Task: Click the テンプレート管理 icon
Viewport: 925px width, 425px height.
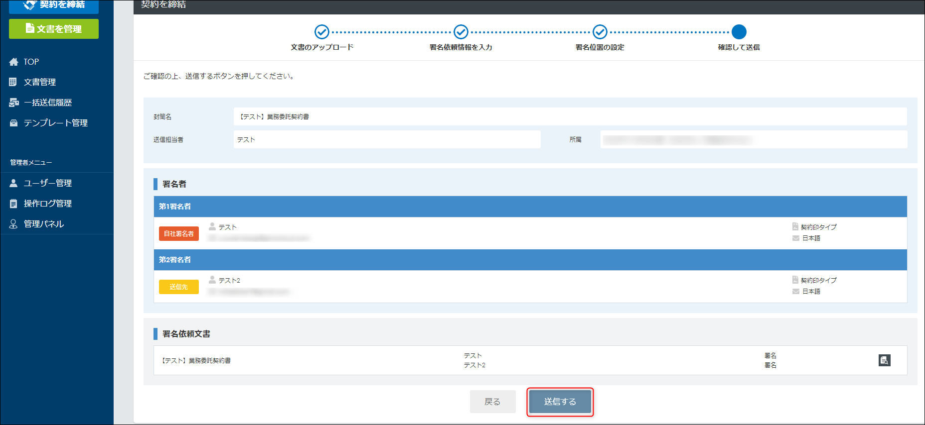Action: pyautogui.click(x=13, y=123)
